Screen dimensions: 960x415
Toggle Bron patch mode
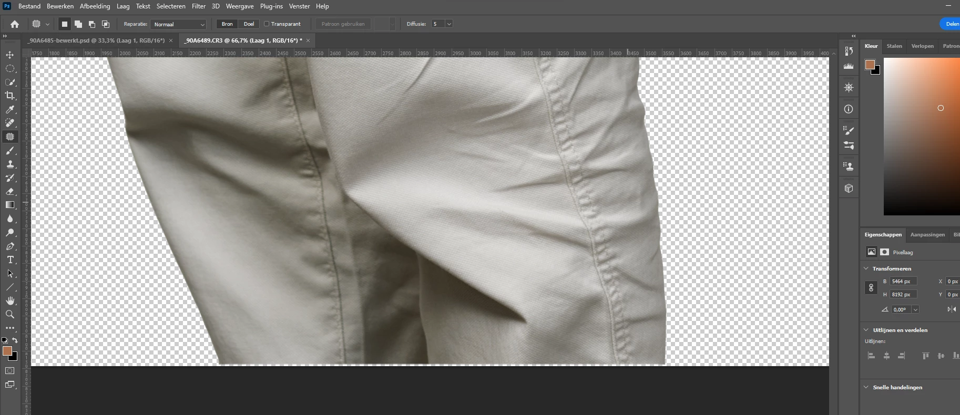[227, 24]
